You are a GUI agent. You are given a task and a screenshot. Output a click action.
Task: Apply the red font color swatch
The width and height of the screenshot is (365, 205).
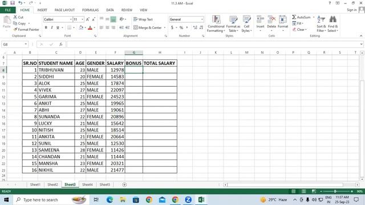click(90, 27)
